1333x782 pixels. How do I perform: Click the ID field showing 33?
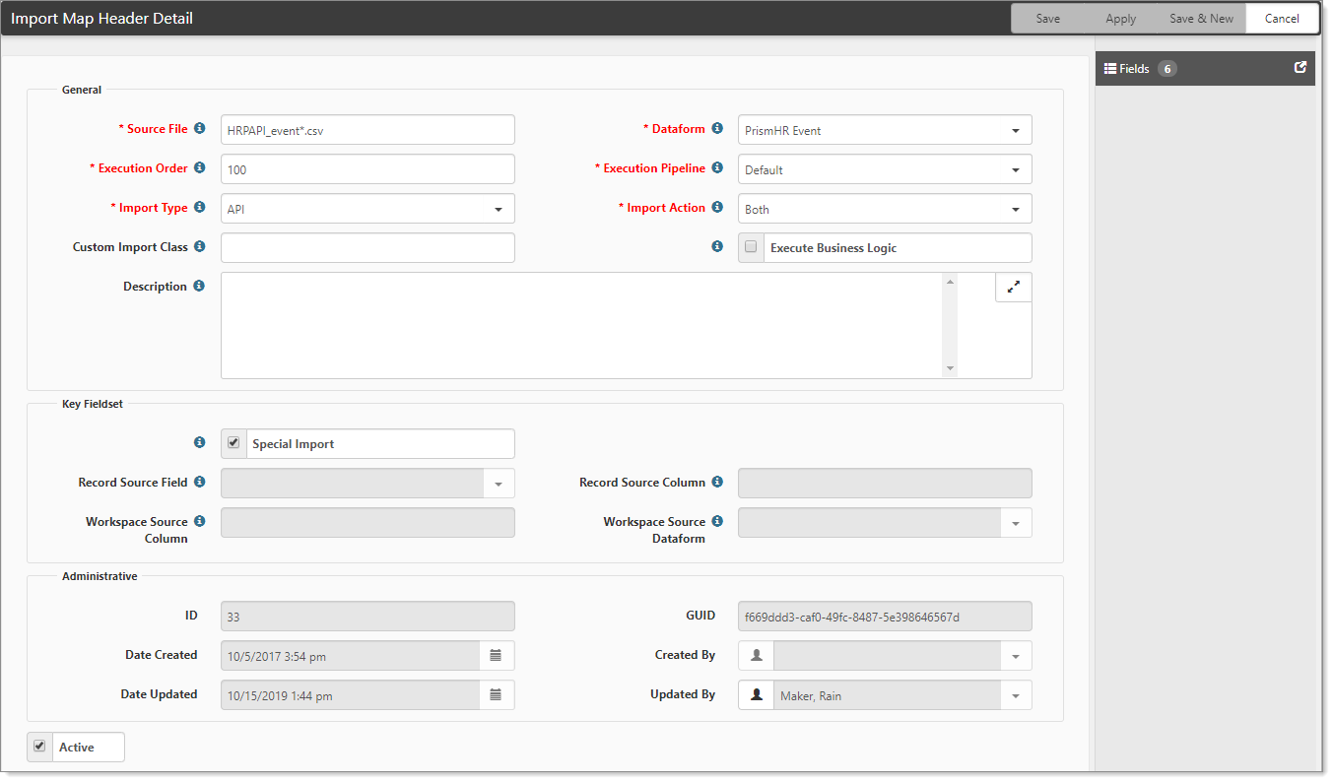pyautogui.click(x=367, y=617)
